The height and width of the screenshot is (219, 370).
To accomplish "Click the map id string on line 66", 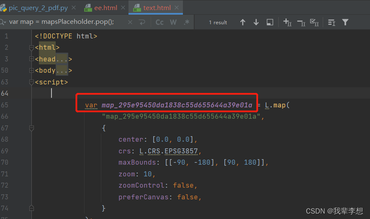I will pyautogui.click(x=181, y=117).
